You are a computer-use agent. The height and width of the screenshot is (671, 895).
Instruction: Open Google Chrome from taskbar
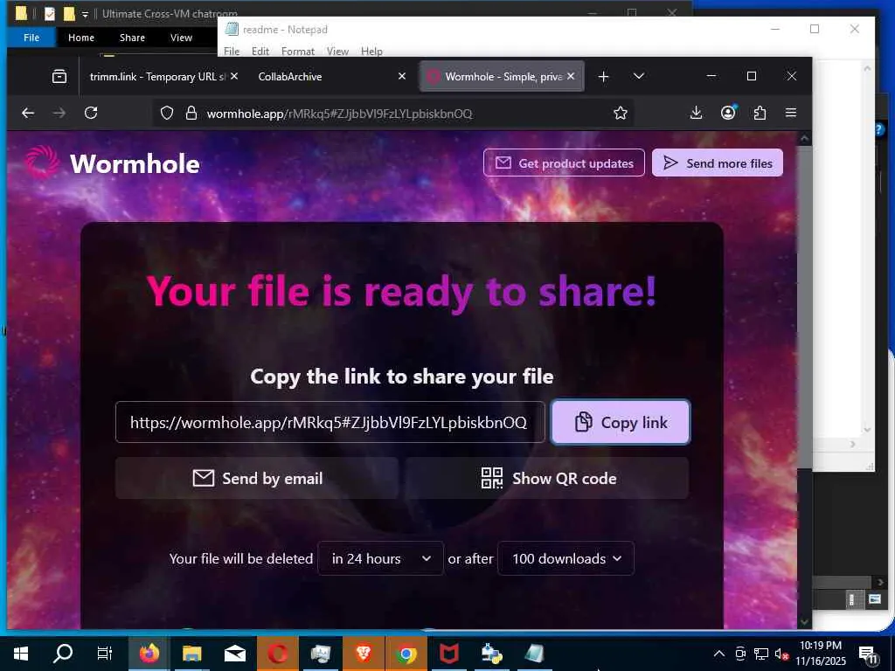point(406,654)
